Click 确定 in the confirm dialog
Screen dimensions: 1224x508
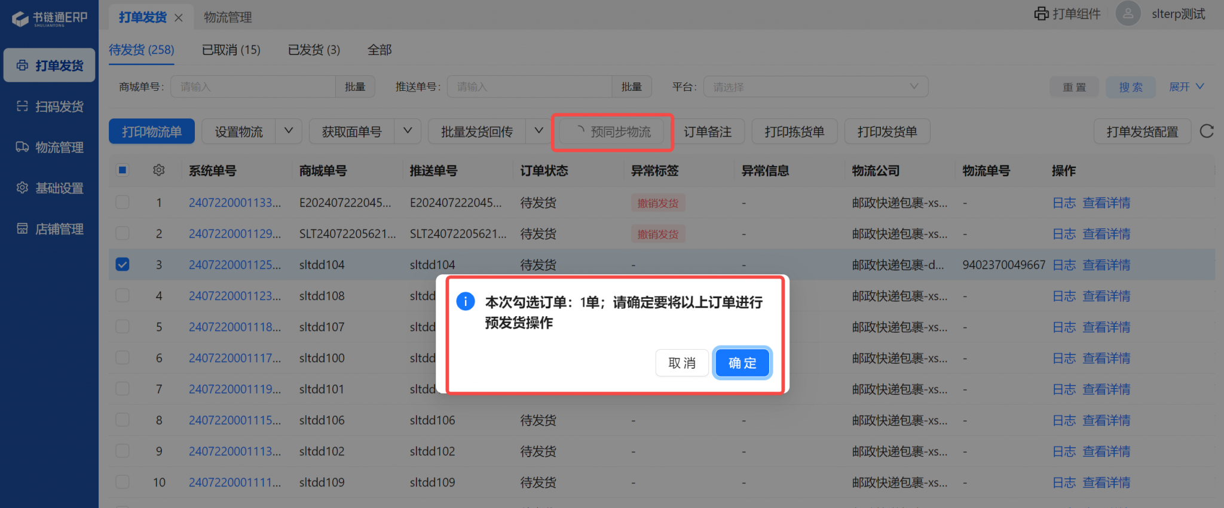coord(742,363)
